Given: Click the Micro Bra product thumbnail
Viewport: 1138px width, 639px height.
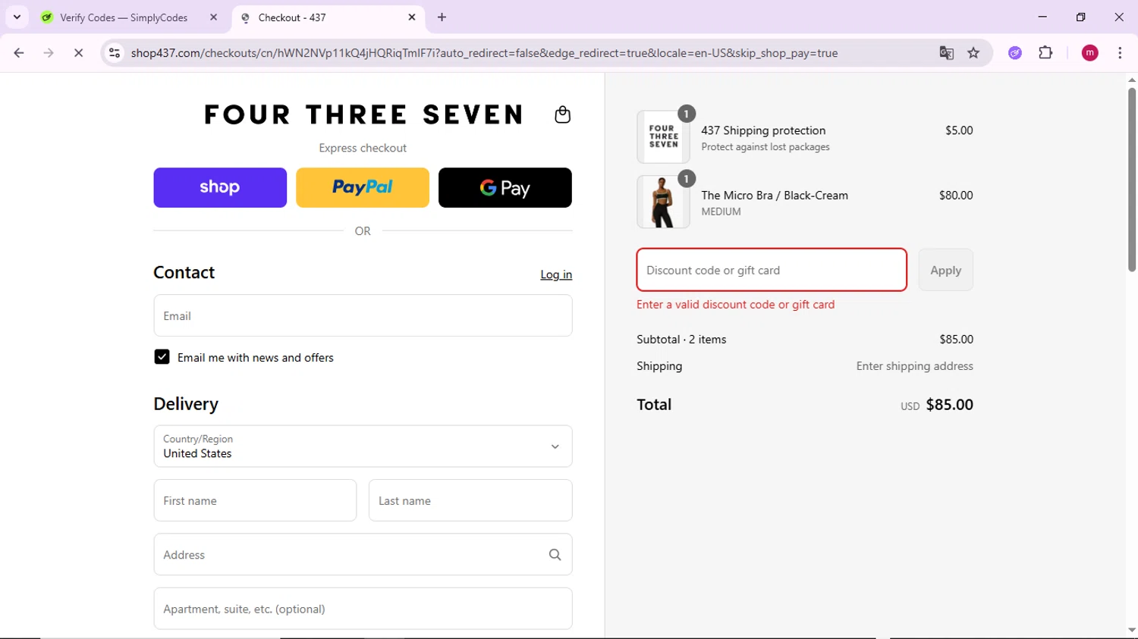Looking at the screenshot, I should 663,202.
